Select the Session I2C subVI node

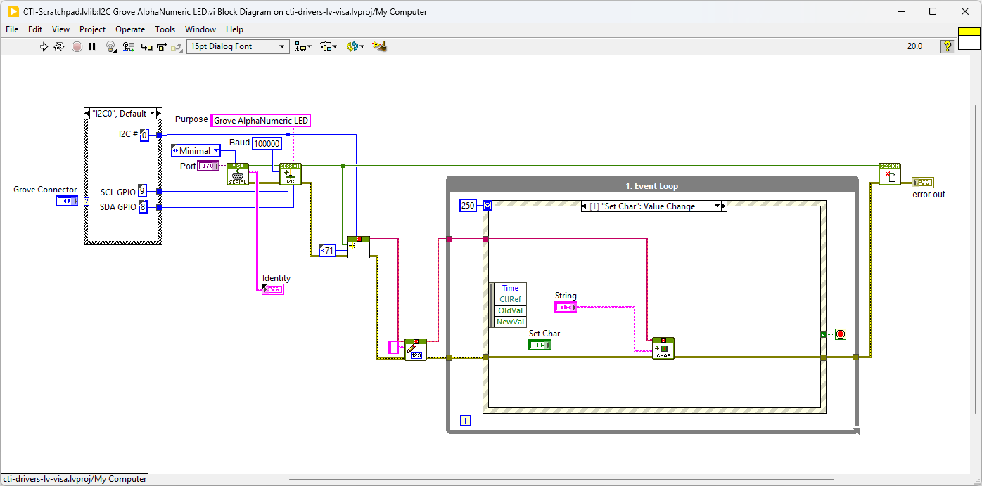coord(291,174)
